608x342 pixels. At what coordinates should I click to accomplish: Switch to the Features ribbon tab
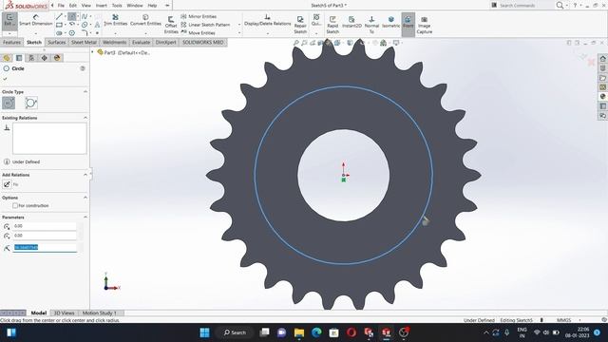(x=11, y=42)
